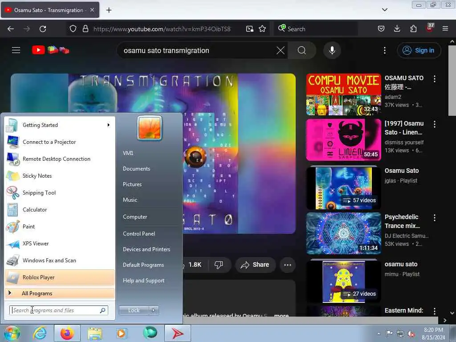Image resolution: width=456 pixels, height=342 pixels.
Task: Open Calculator from Start menu
Action: click(x=60, y=209)
